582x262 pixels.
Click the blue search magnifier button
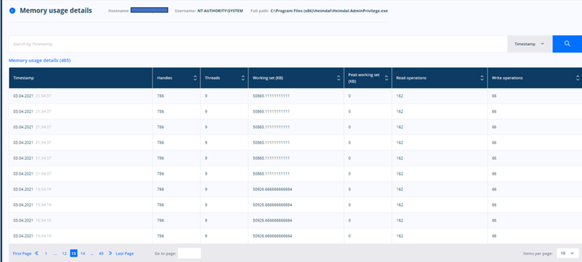567,44
